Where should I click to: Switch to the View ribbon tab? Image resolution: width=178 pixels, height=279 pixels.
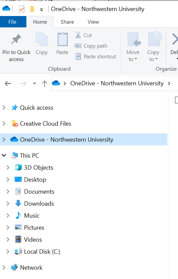[x=93, y=22]
